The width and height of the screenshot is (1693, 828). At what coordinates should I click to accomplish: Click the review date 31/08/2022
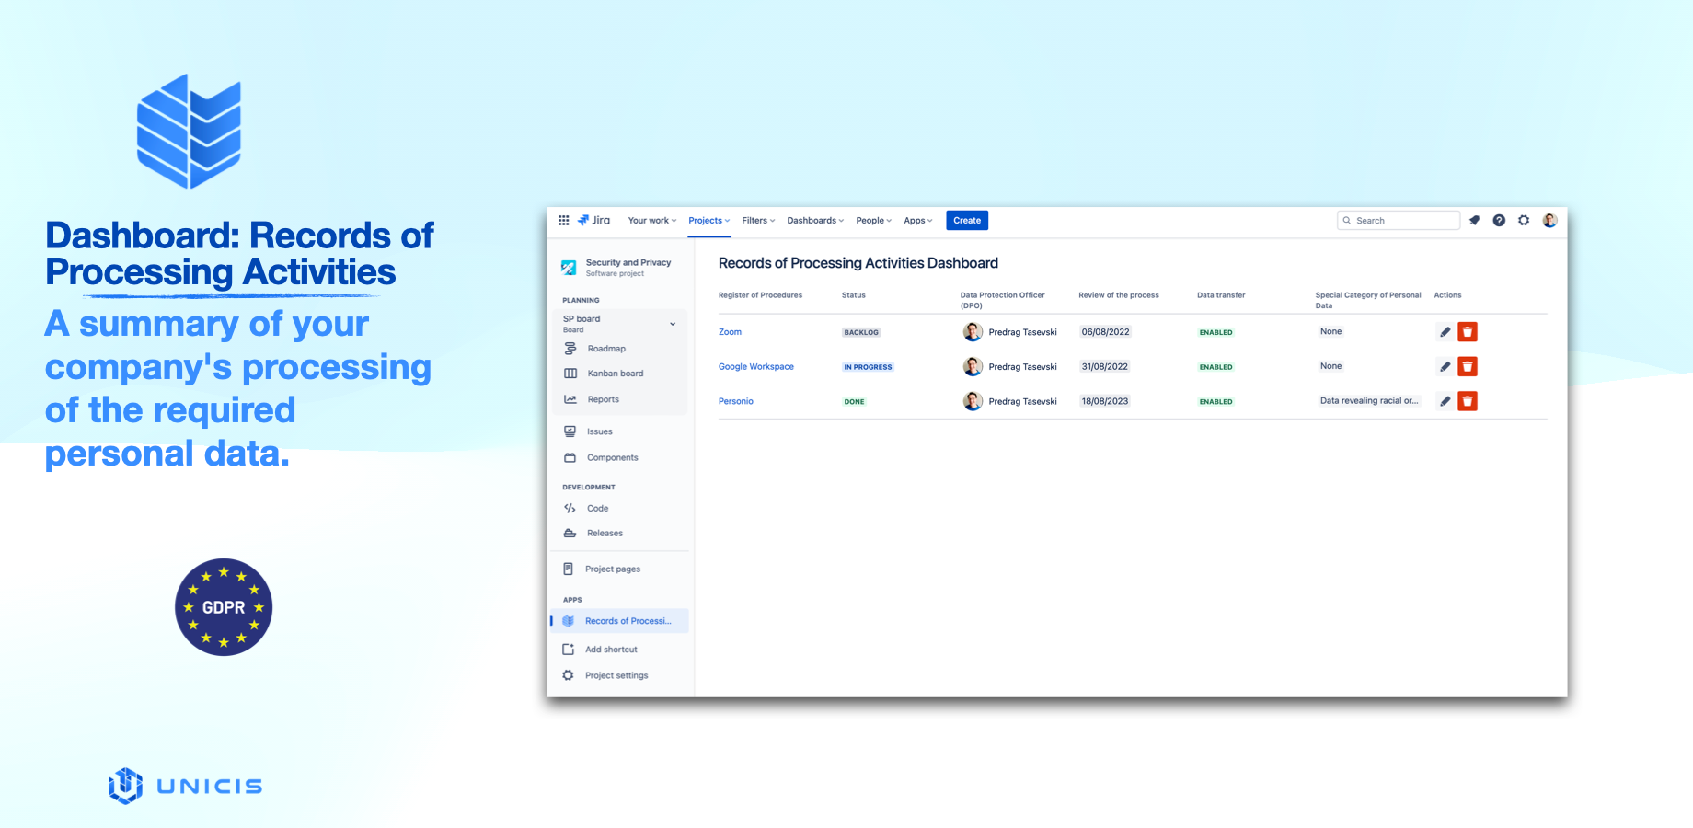point(1104,366)
